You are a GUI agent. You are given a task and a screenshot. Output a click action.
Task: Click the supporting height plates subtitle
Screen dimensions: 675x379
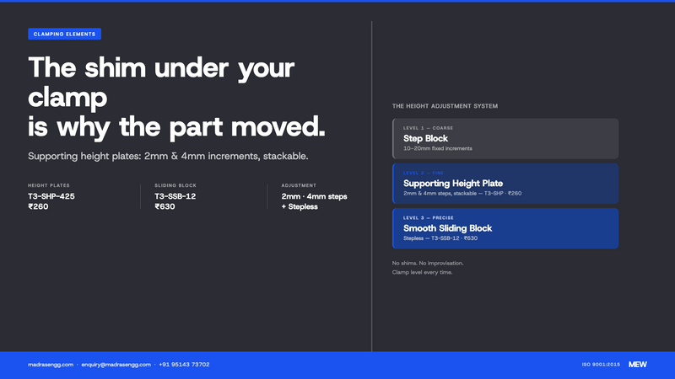tap(168, 156)
